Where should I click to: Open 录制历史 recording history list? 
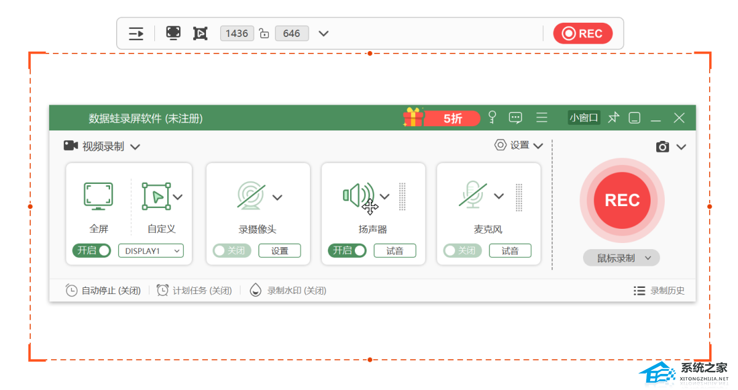pyautogui.click(x=659, y=290)
